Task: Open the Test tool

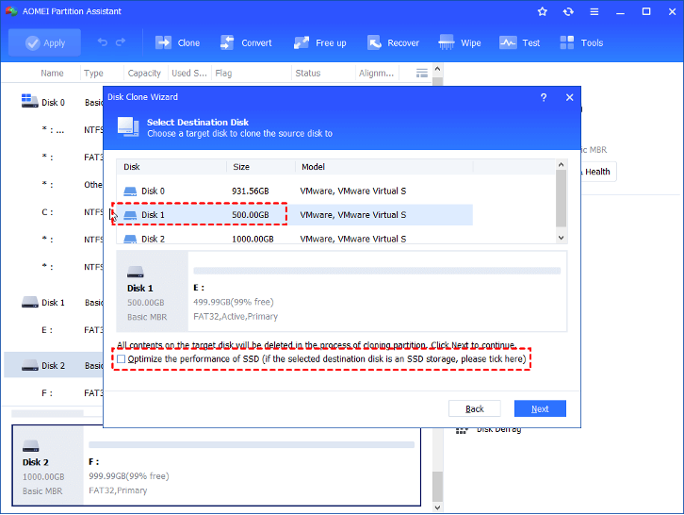Action: point(519,42)
